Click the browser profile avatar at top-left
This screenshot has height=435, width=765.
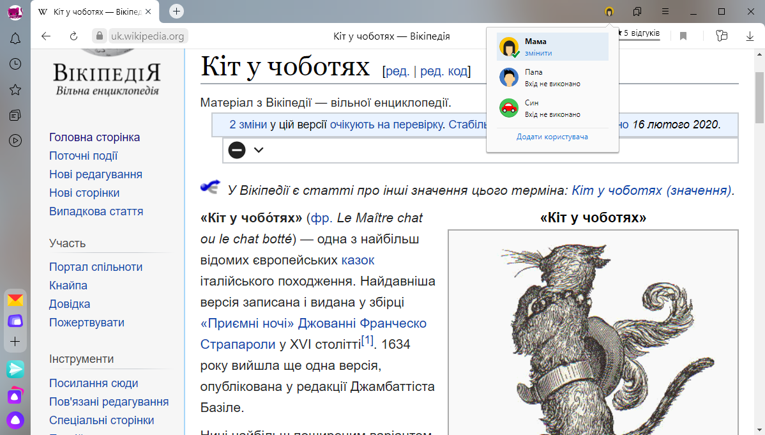click(x=15, y=11)
